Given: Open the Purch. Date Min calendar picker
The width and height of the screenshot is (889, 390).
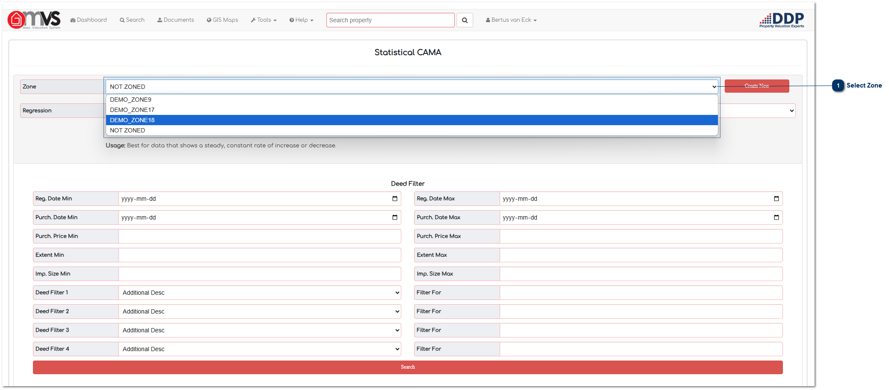Looking at the screenshot, I should [394, 217].
